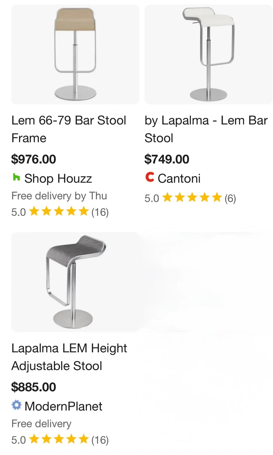Image resolution: width=273 pixels, height=455 pixels.
Task: Click the Cantoni seller name
Action: [179, 179]
